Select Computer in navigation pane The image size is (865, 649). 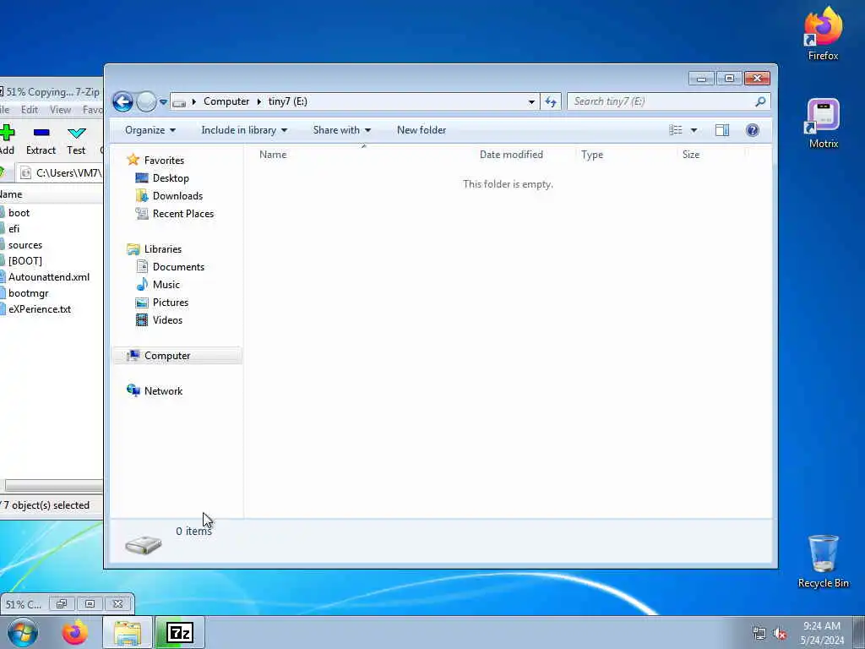click(x=177, y=356)
